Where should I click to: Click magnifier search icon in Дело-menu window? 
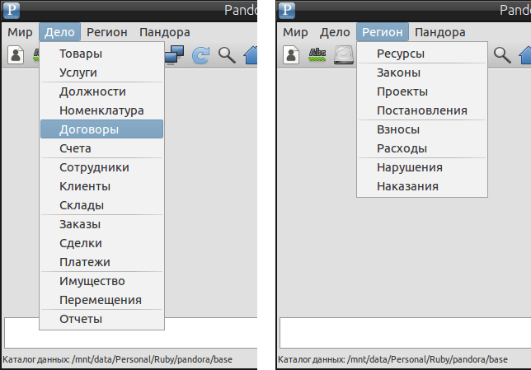tap(227, 55)
